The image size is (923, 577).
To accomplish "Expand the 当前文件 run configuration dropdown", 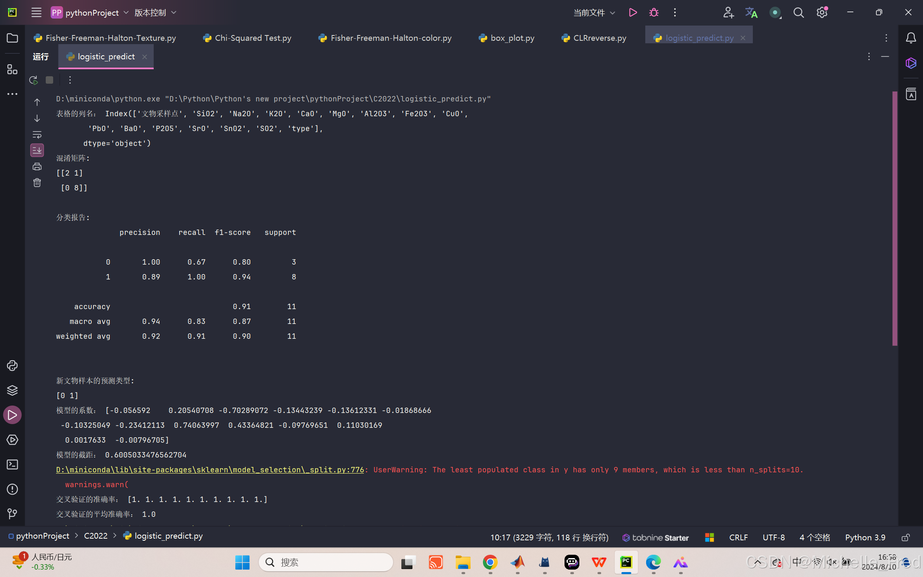I will click(x=594, y=13).
